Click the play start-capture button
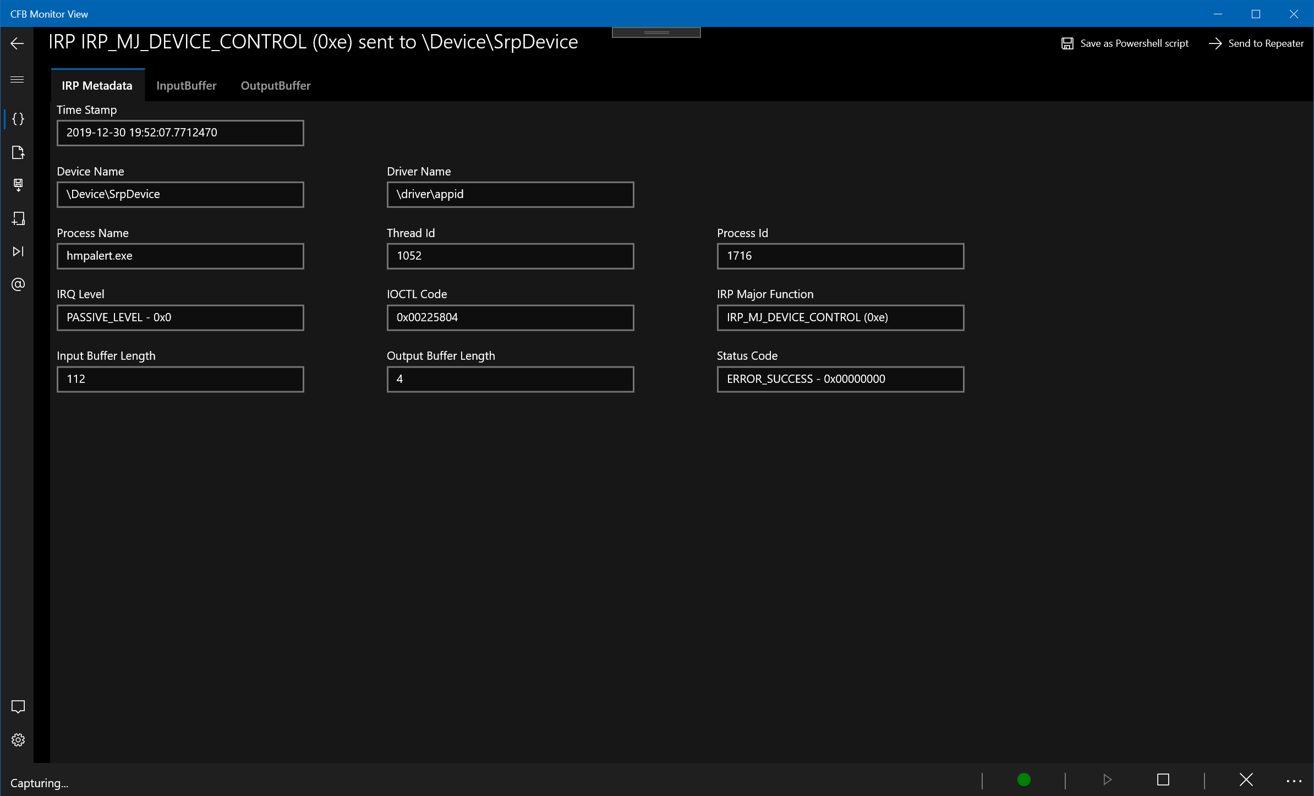Viewport: 1314px width, 796px height. click(1107, 779)
